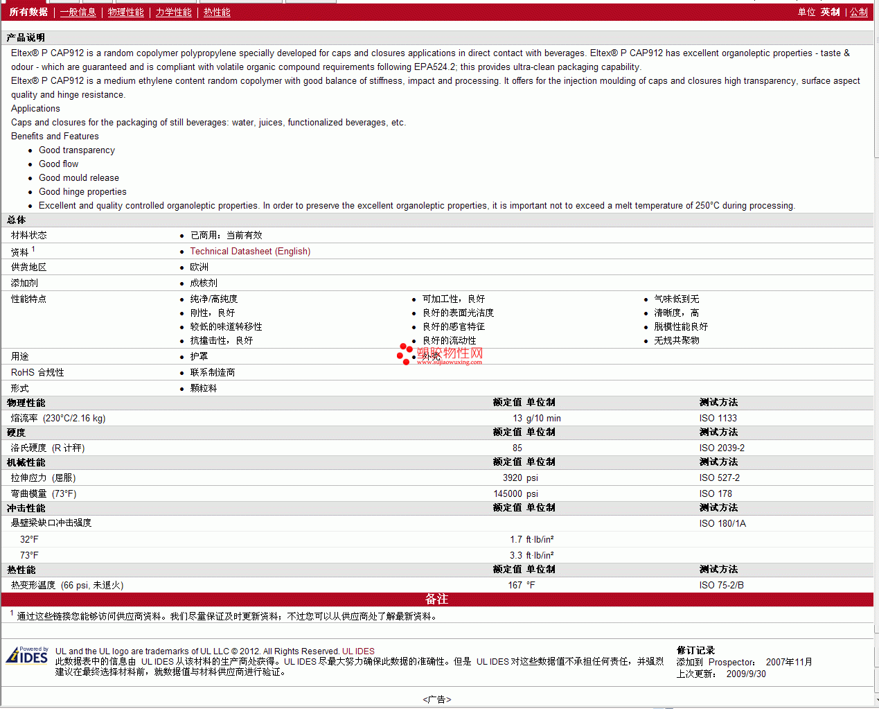
Task: Click ISO 178 test method
Action: (x=716, y=494)
